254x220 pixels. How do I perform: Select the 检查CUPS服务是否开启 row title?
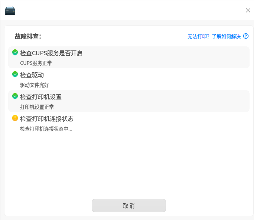[51, 53]
